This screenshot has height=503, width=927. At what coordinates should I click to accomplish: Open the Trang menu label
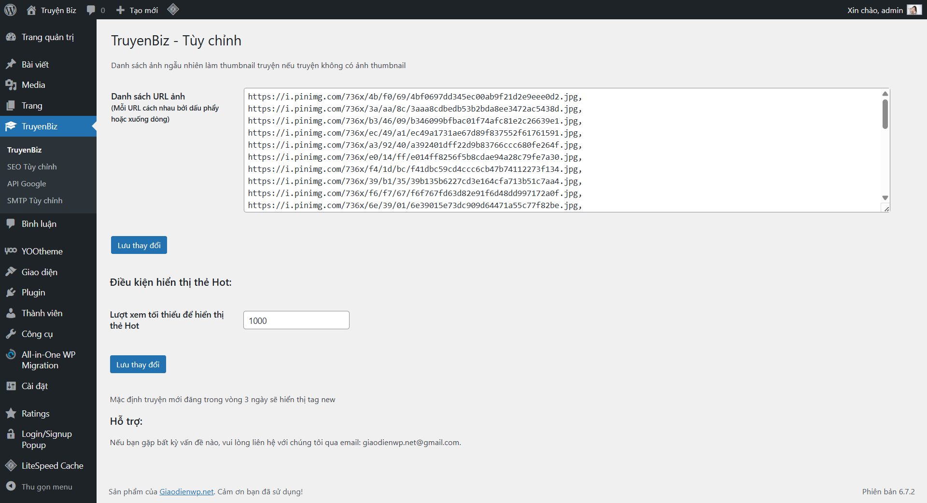32,106
